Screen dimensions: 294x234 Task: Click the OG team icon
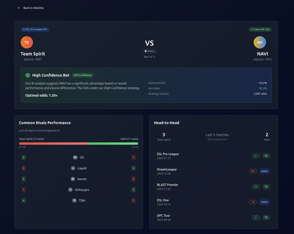(75, 157)
